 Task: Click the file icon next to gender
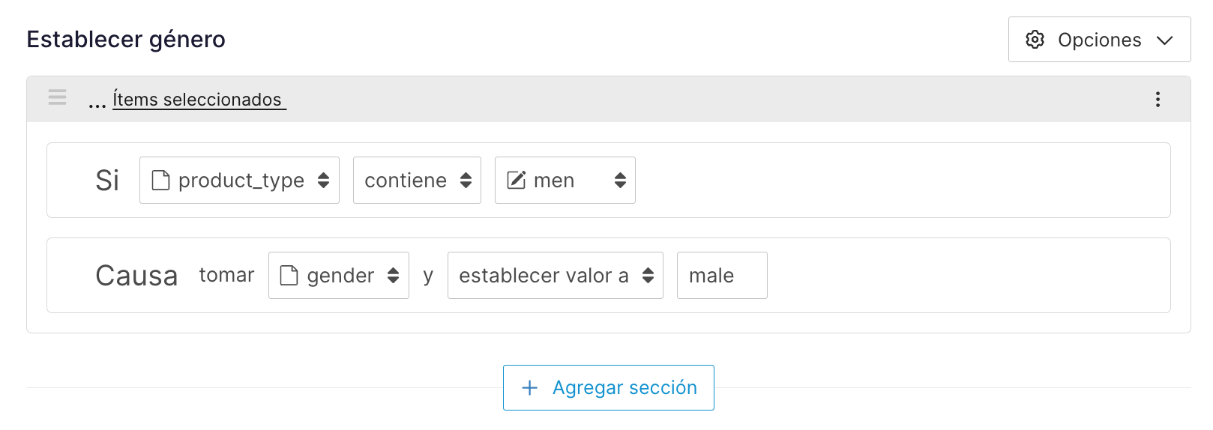289,276
